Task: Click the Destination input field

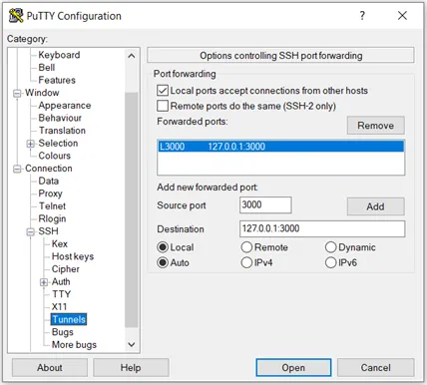Action: click(x=322, y=228)
